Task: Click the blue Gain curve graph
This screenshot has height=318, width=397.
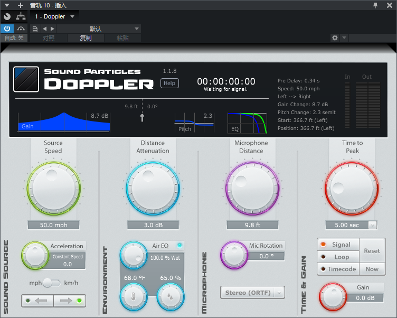Action: tap(64, 123)
